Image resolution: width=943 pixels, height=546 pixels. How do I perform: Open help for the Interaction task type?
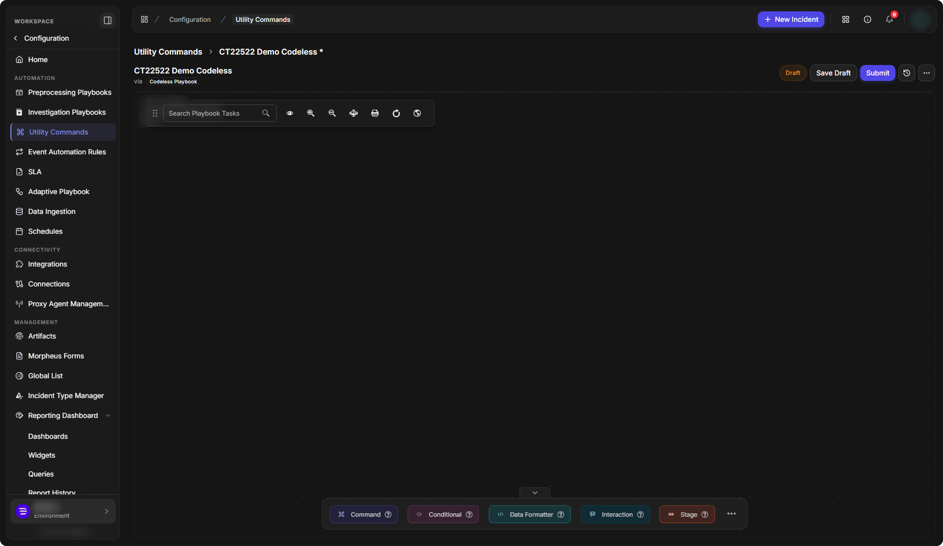coord(640,515)
